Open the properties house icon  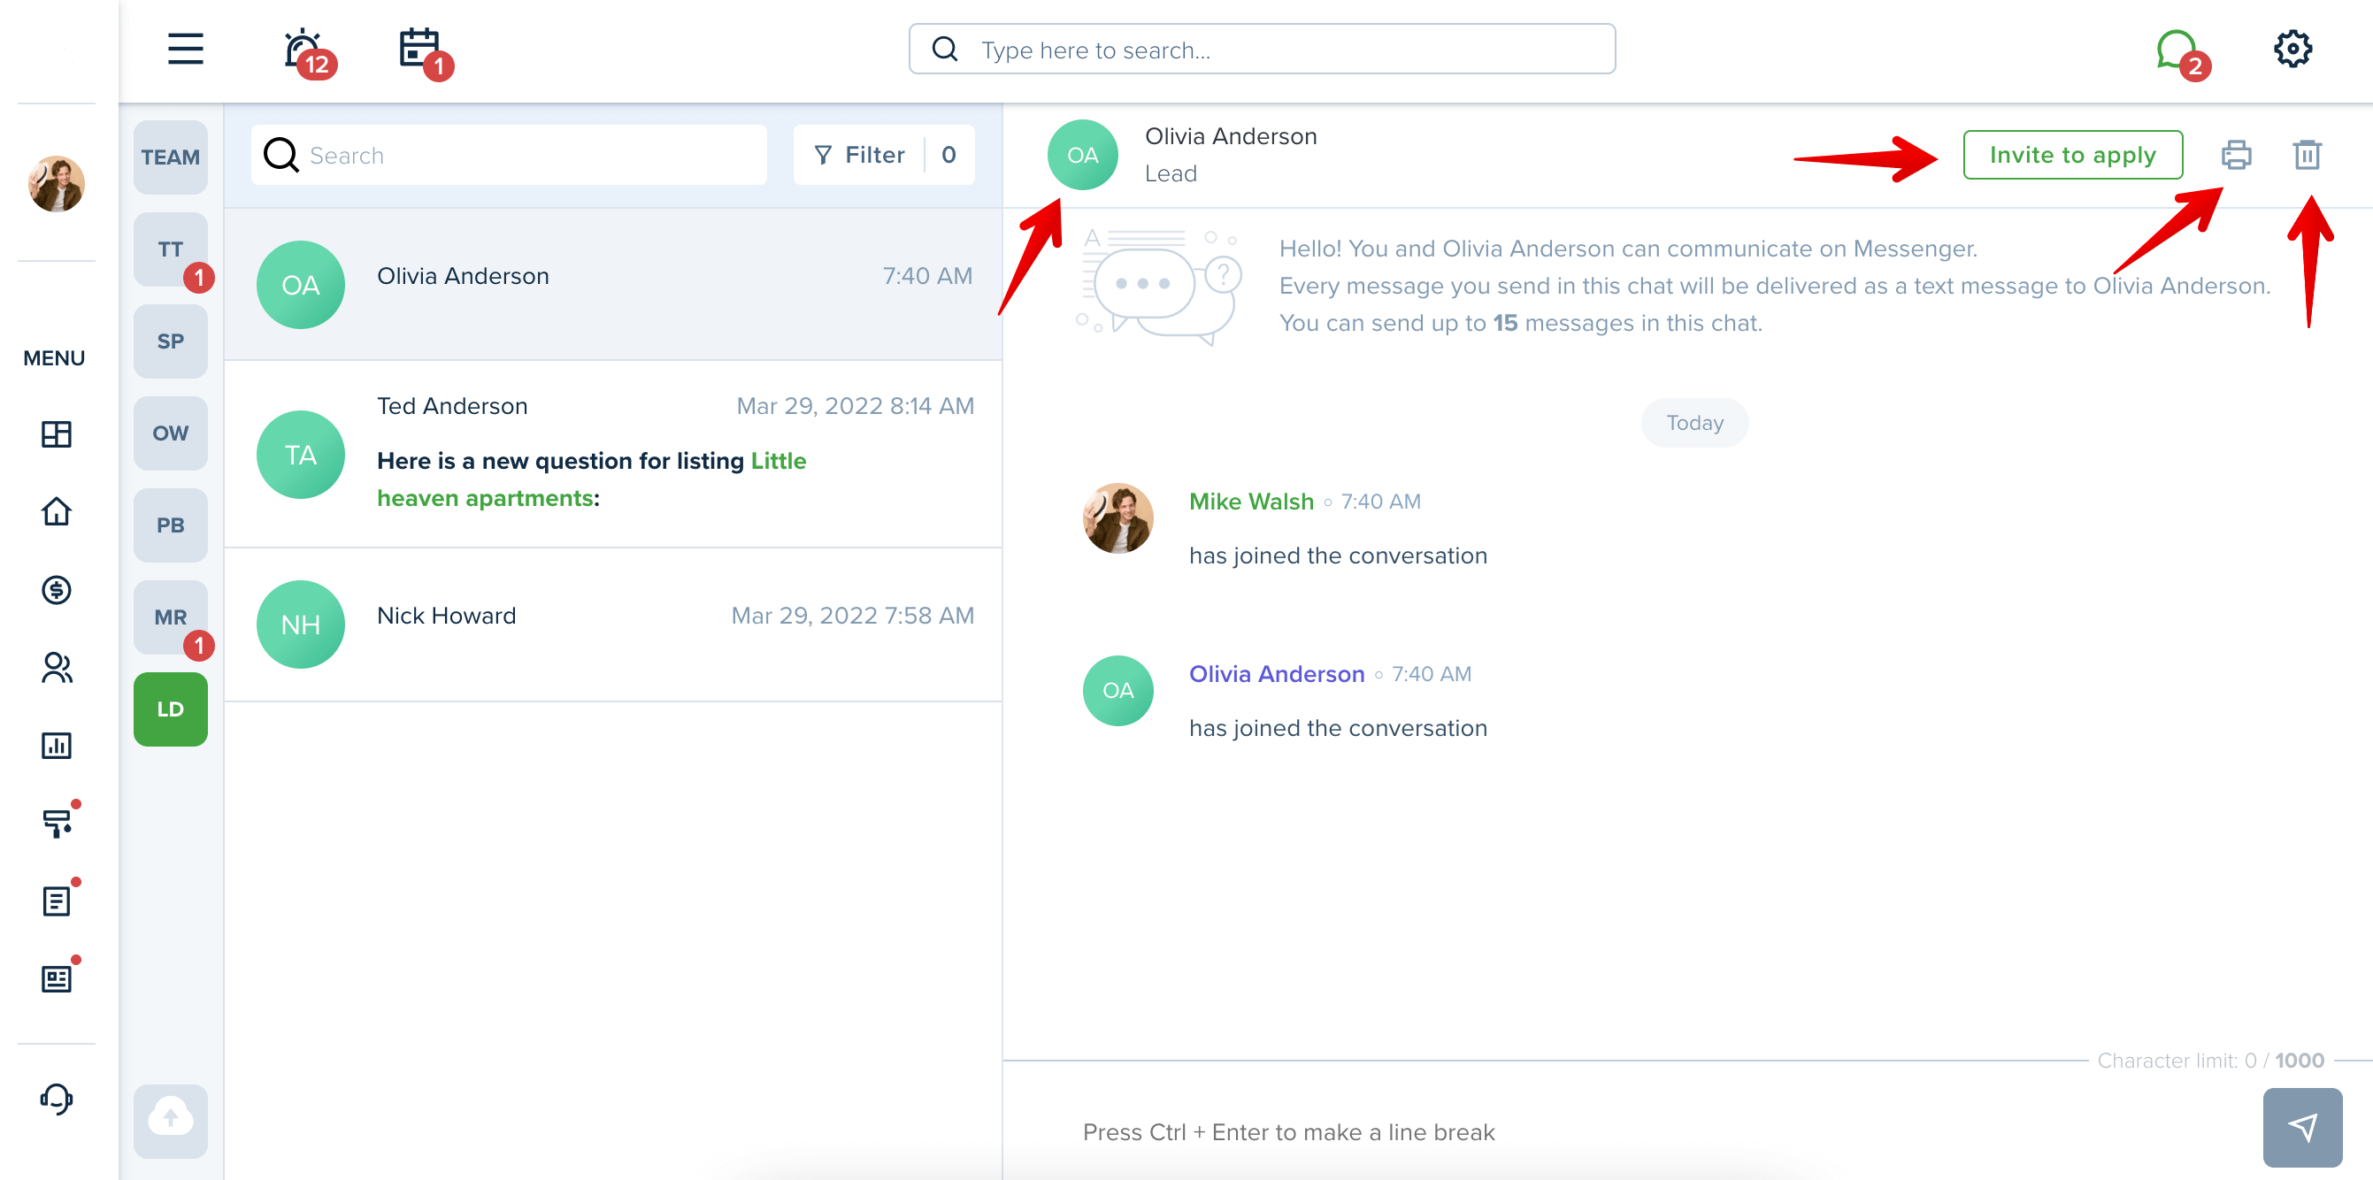[x=57, y=511]
